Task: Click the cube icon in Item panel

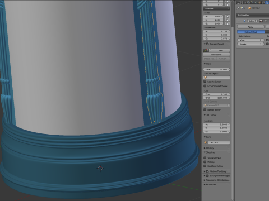Action: 206,142
